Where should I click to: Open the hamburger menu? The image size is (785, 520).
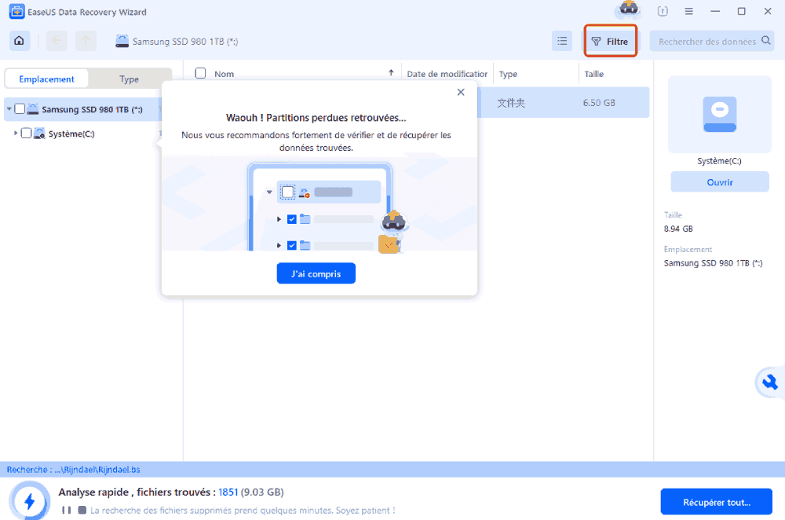[689, 11]
